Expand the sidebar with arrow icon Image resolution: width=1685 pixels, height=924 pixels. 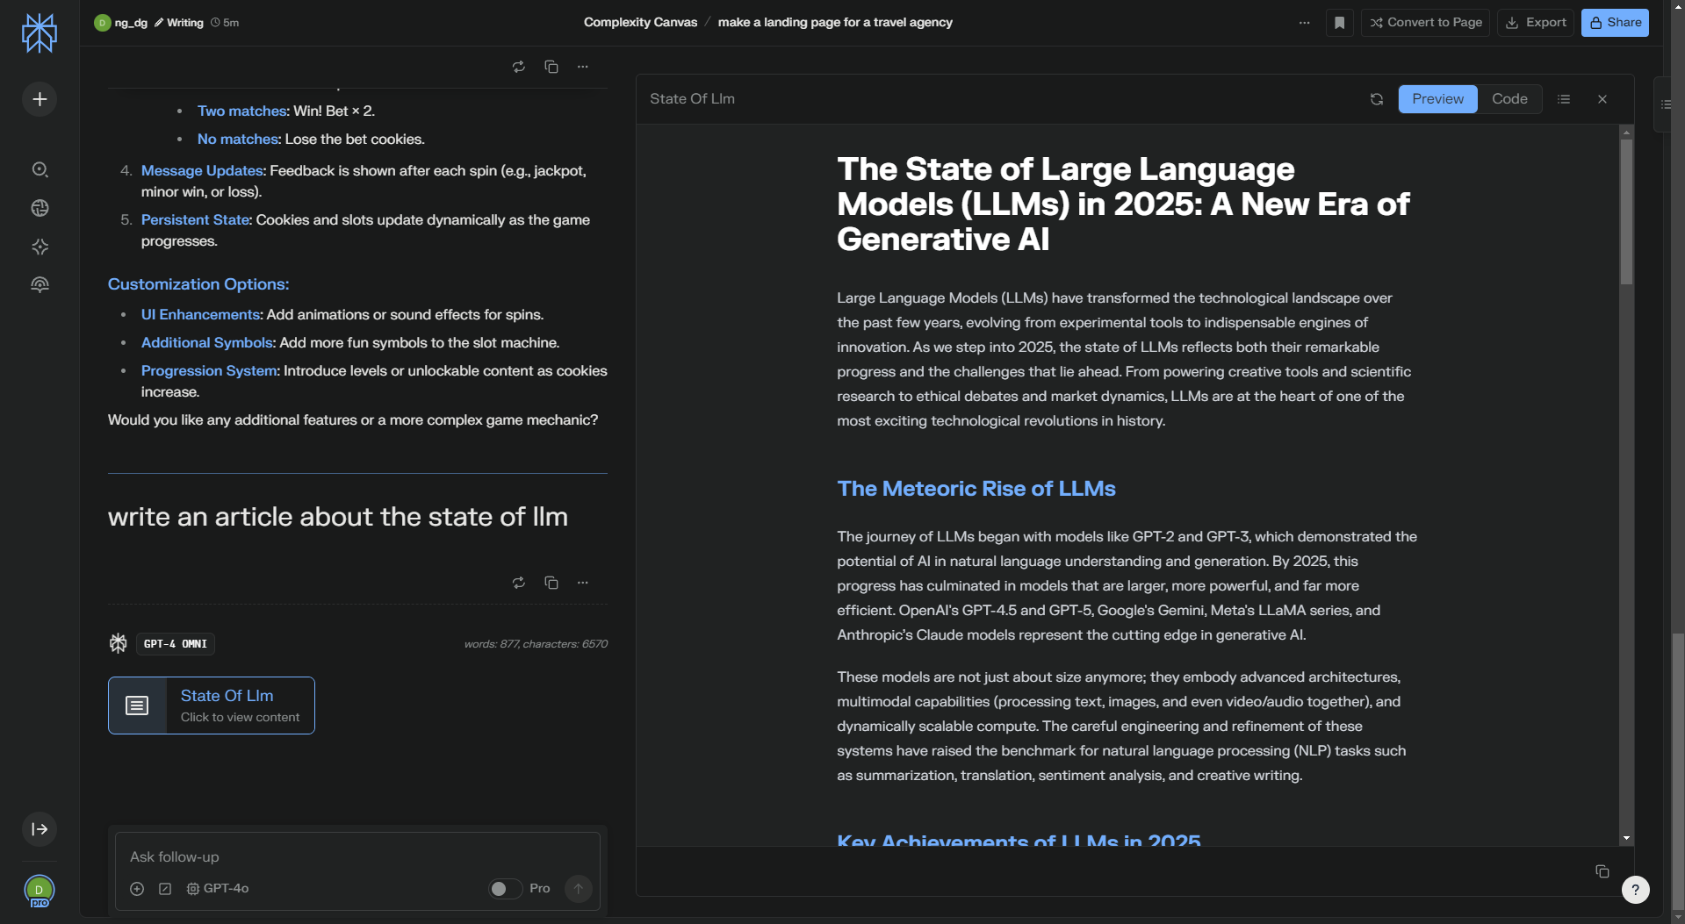click(x=40, y=829)
